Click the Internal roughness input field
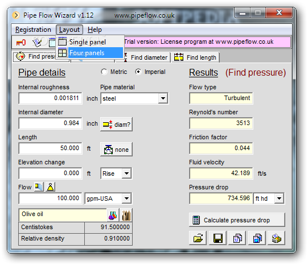Screen dimensions: 308x265 50,98
